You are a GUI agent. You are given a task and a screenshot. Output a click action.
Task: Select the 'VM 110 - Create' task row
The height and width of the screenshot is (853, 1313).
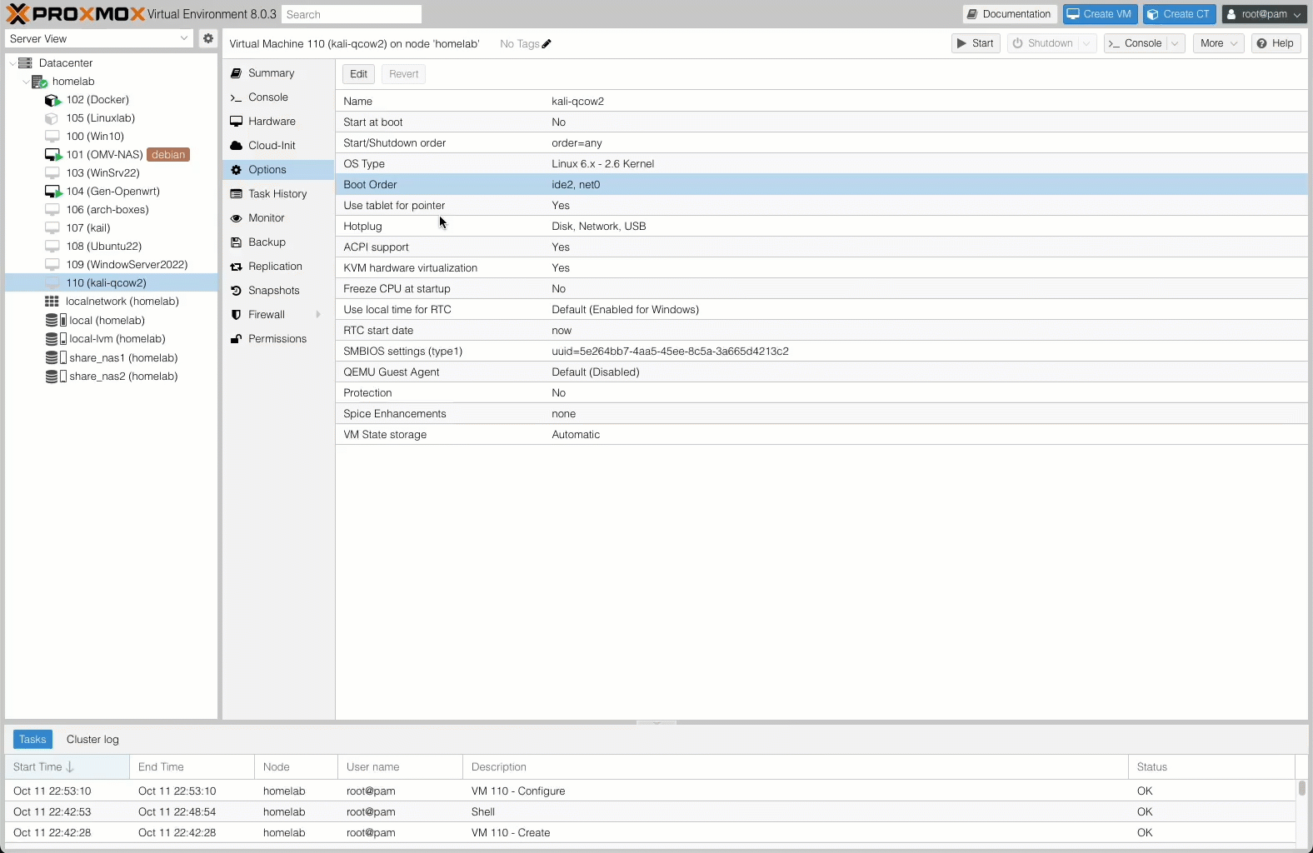pyautogui.click(x=650, y=833)
